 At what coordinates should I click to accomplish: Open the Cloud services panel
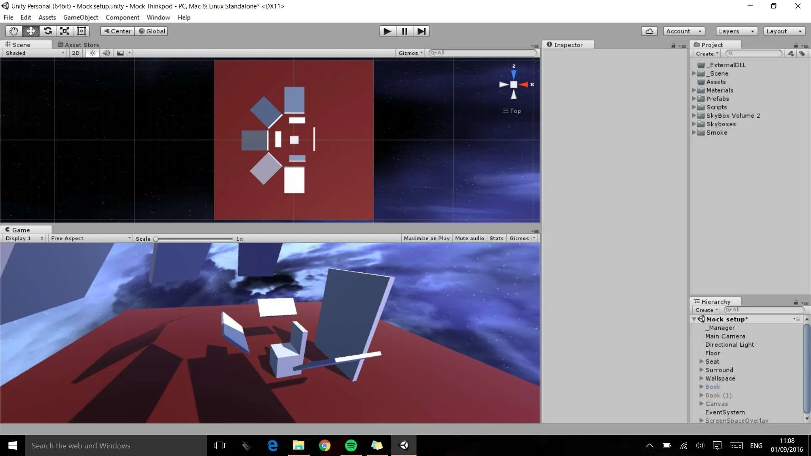[x=649, y=31]
